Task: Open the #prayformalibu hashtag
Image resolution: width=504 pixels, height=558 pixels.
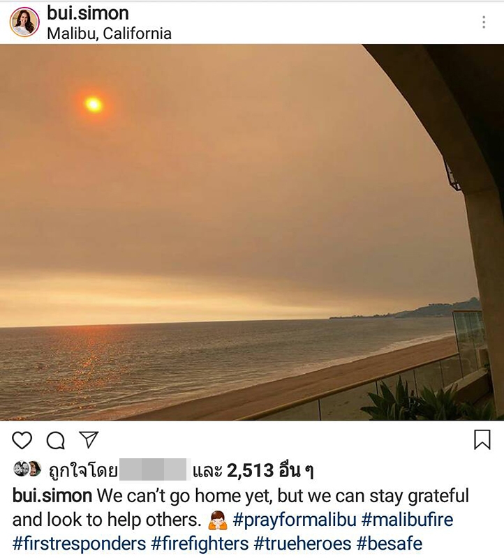Action: click(x=295, y=520)
